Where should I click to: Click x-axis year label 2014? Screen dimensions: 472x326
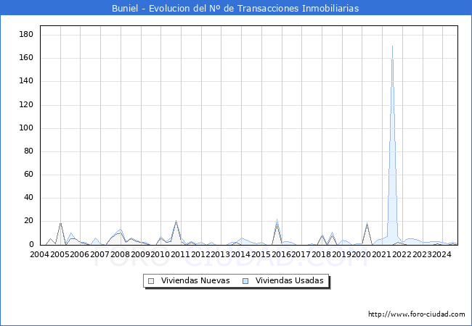point(240,254)
